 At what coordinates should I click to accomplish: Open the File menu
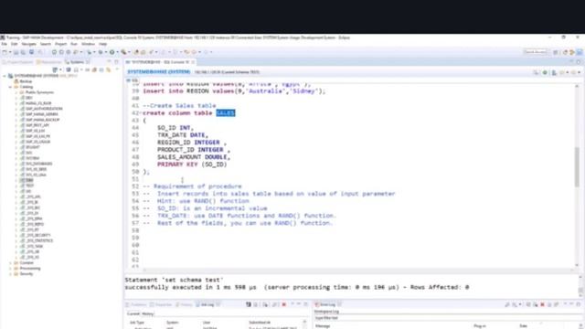[4, 44]
